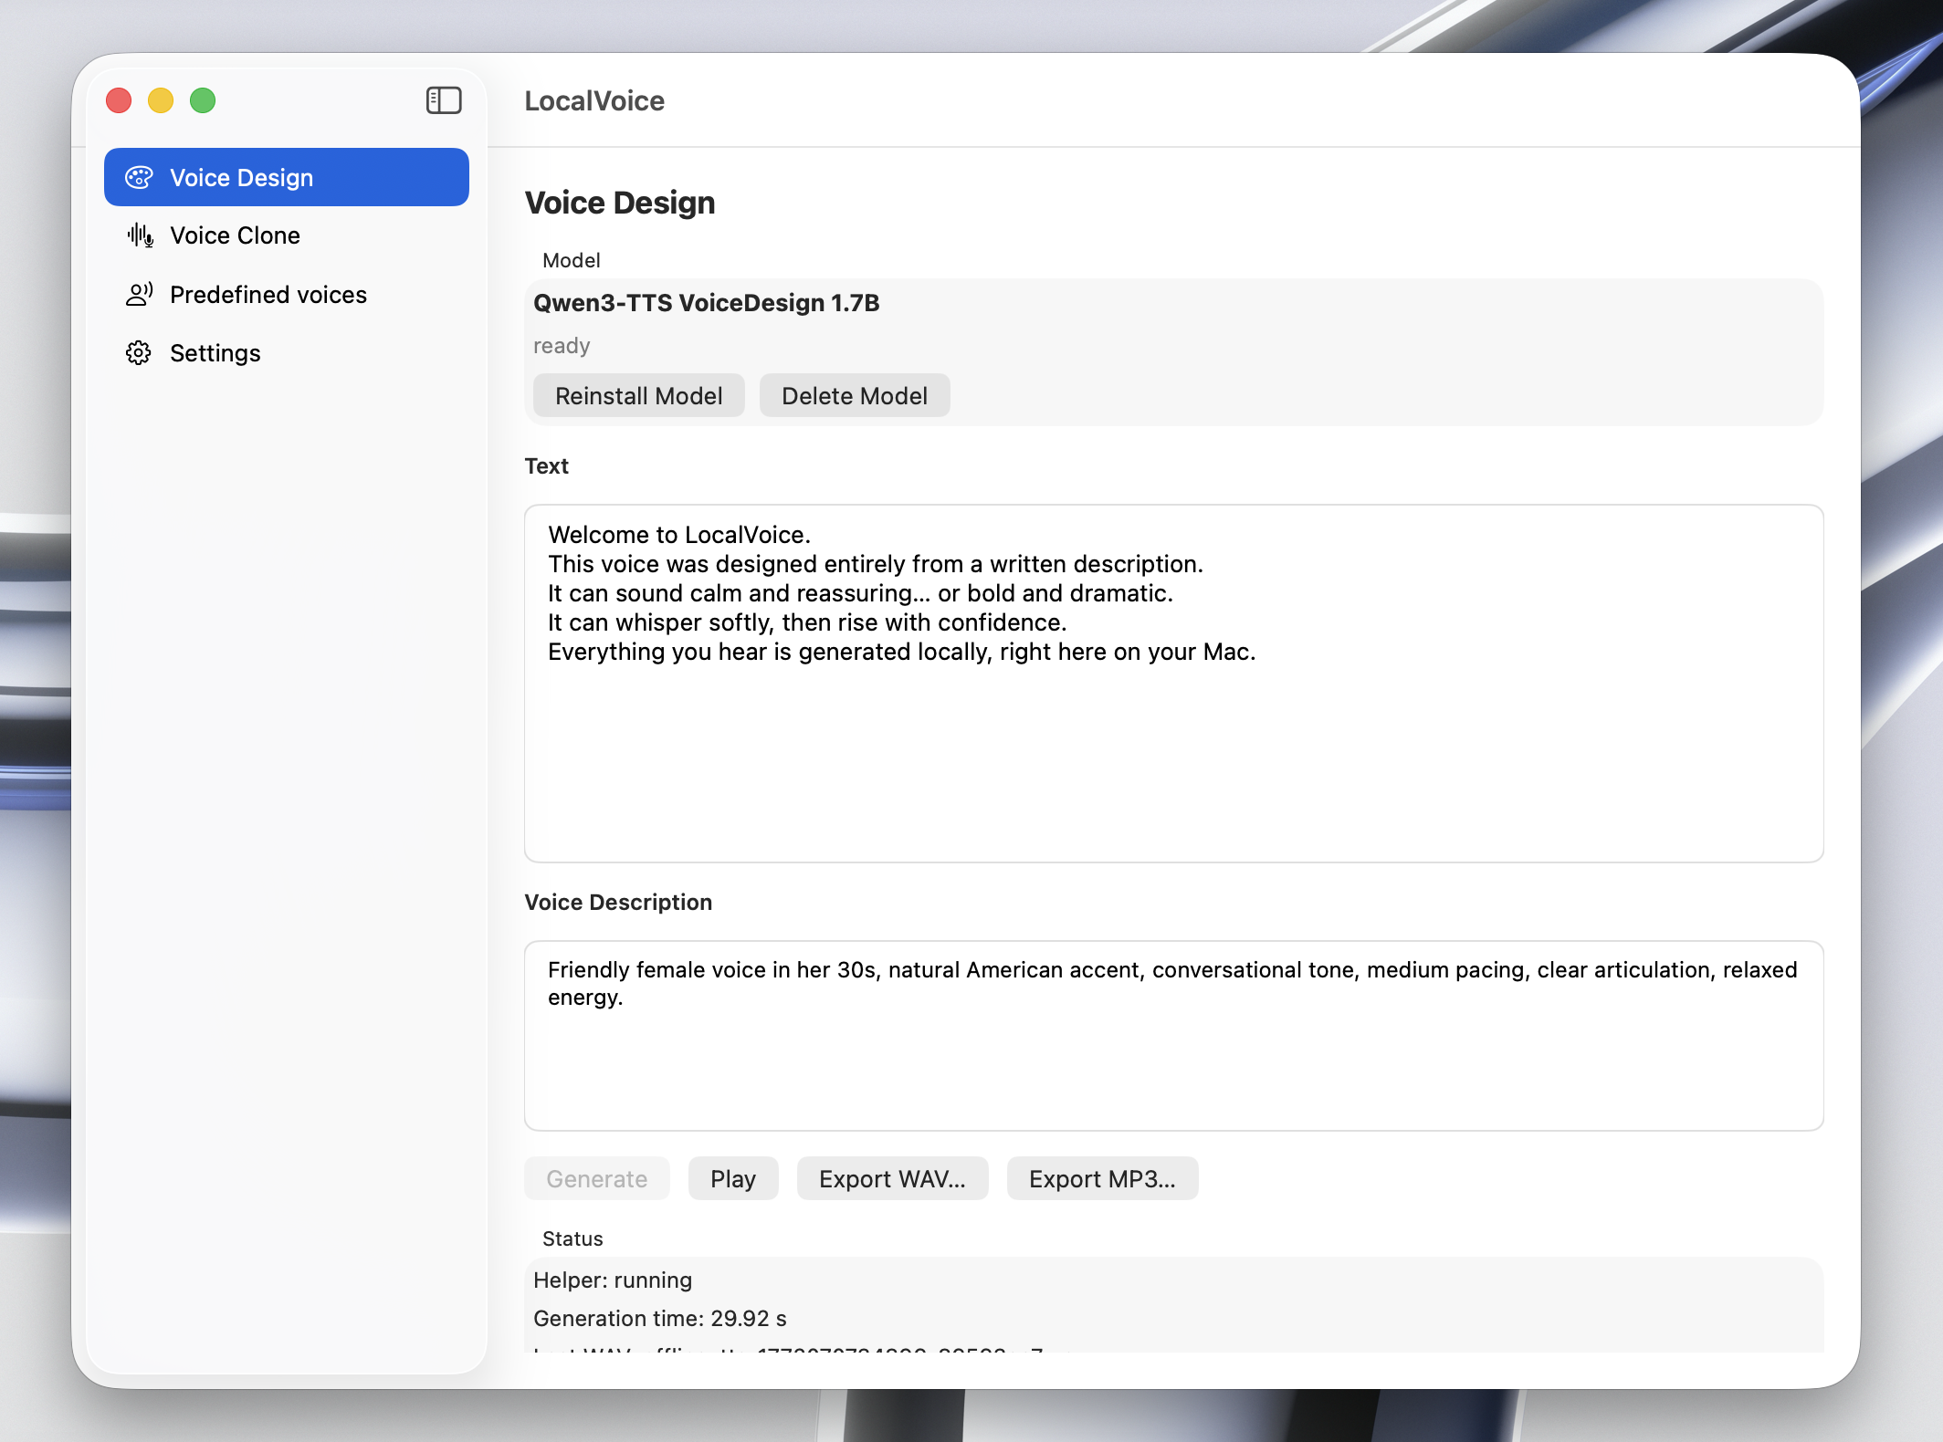Select the Qwen3-TTS VoiceDesign 1.7B model entry
The width and height of the screenshot is (1943, 1442).
pos(707,302)
